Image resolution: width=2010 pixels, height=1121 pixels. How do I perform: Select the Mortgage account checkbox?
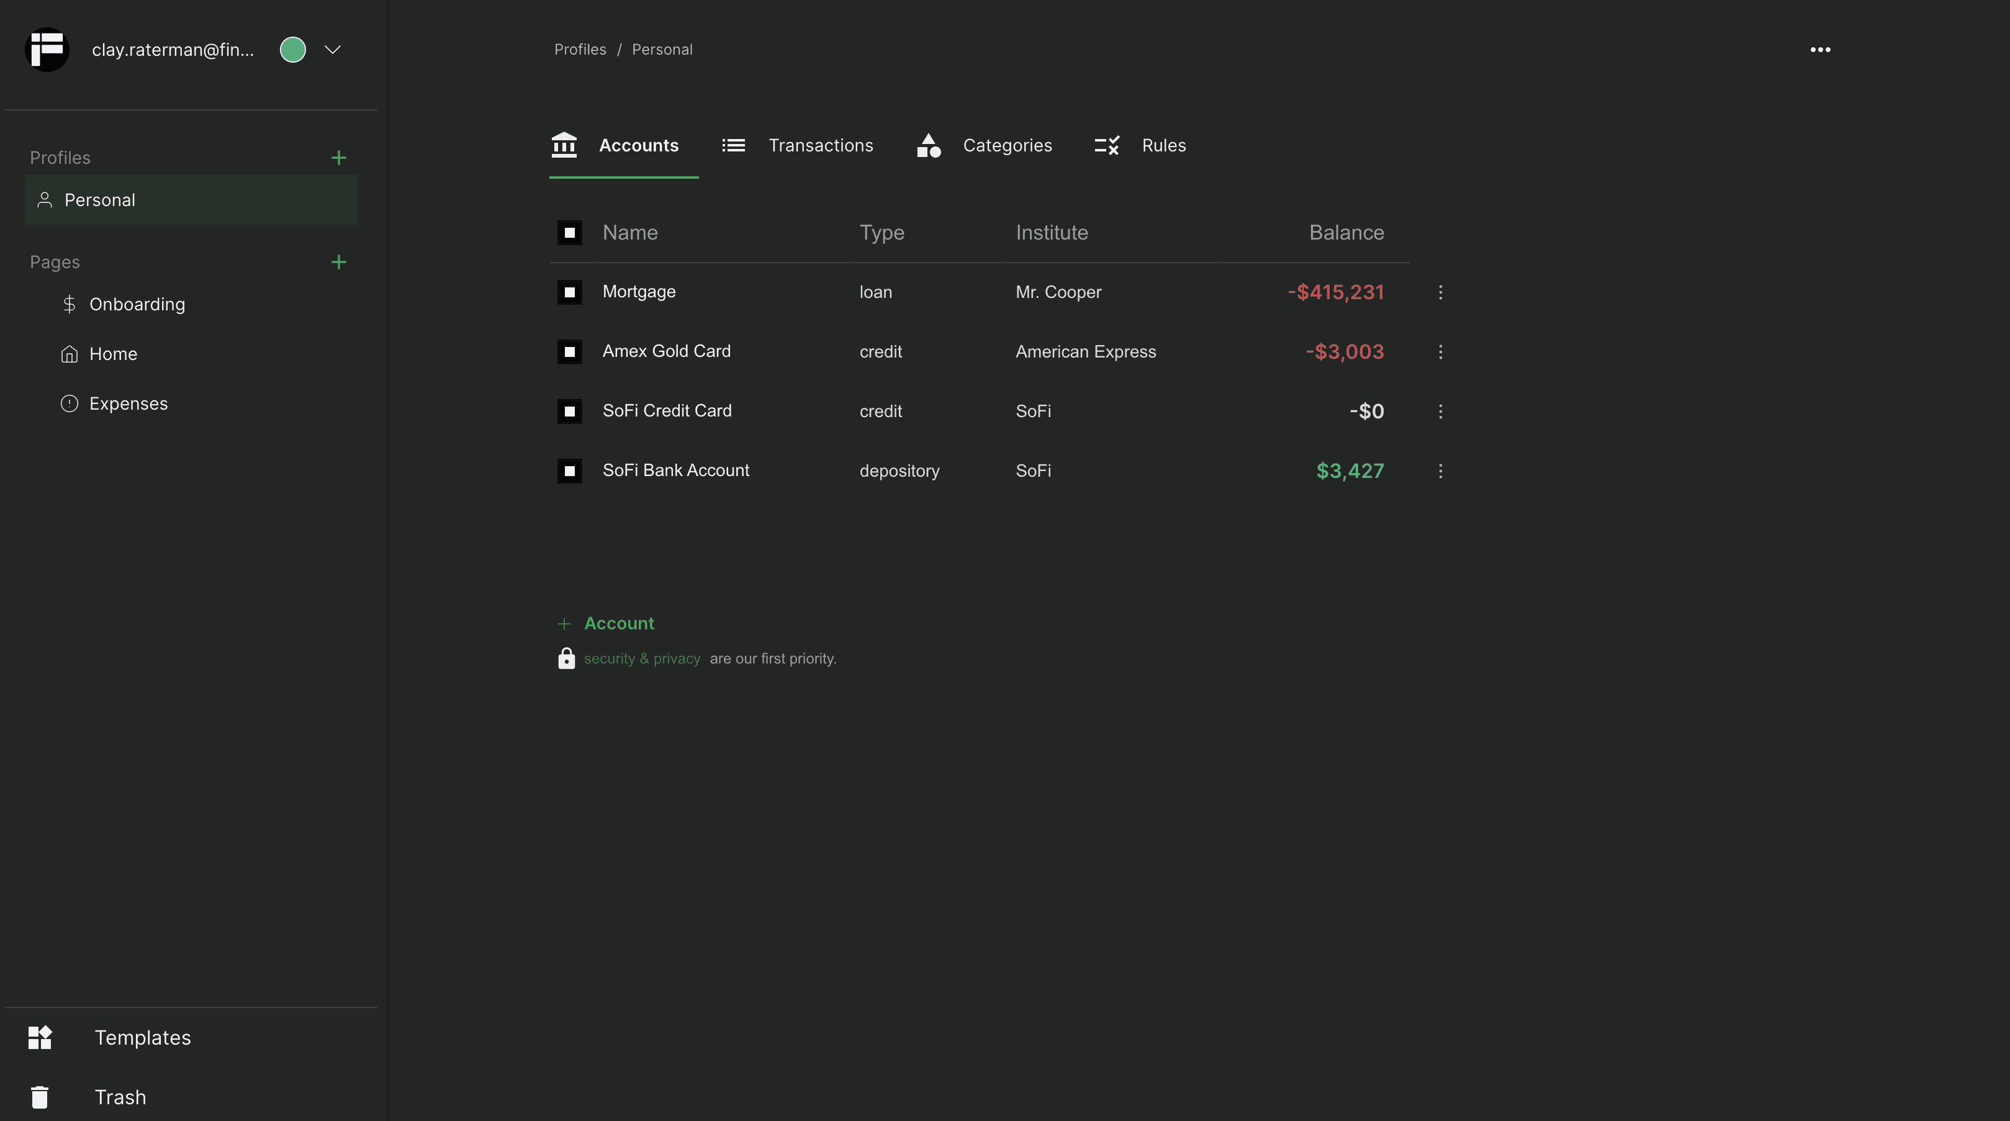(570, 292)
